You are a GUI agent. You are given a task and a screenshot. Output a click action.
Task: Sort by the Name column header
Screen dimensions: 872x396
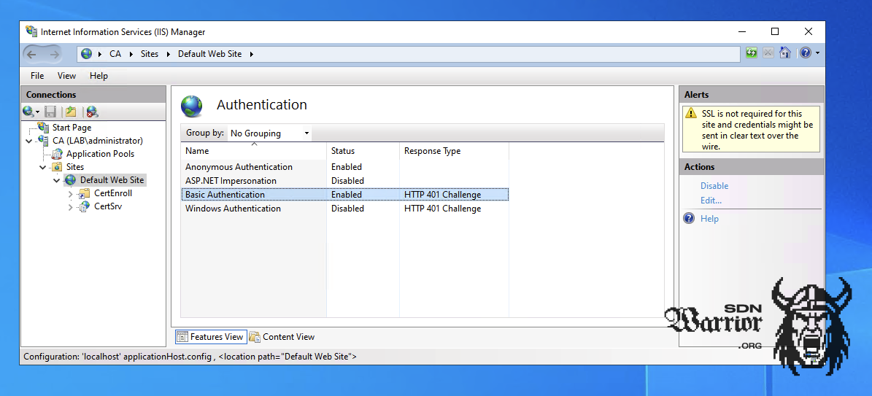pos(254,151)
